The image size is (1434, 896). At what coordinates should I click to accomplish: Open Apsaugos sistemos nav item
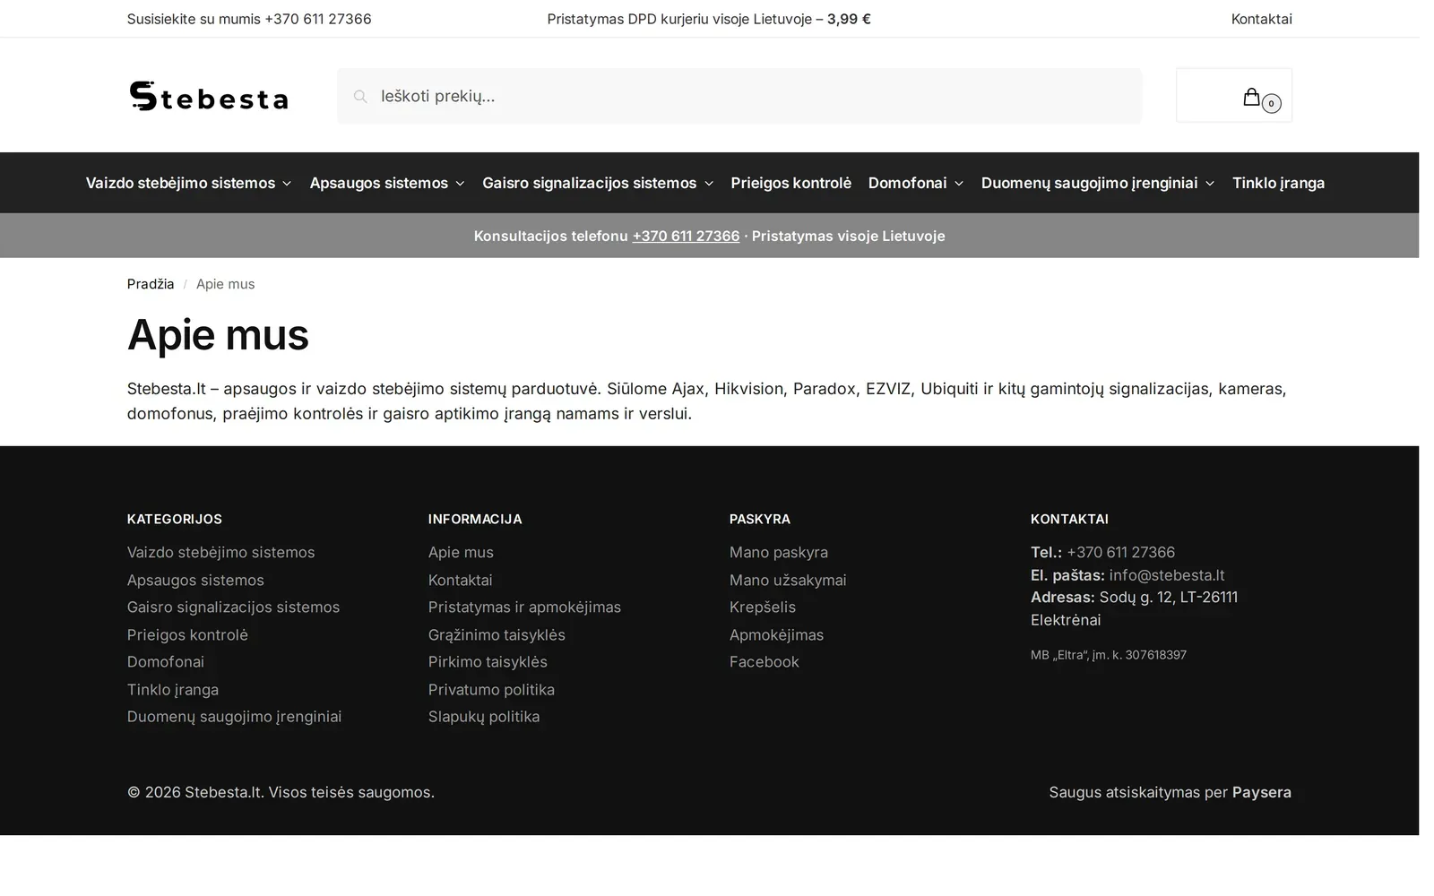tap(378, 183)
